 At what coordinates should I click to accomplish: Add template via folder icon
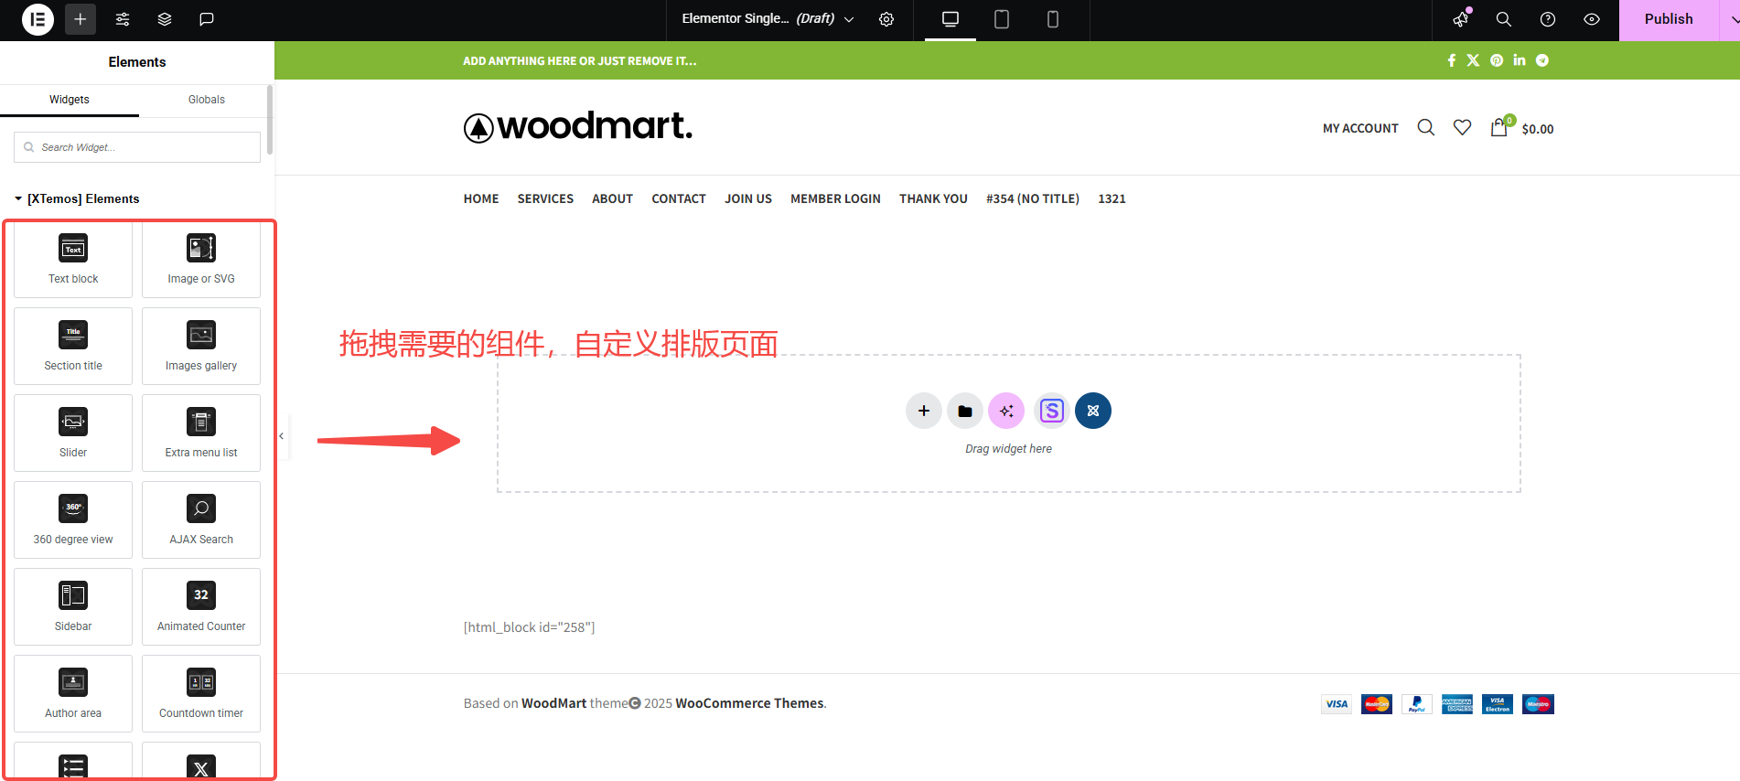coord(964,411)
